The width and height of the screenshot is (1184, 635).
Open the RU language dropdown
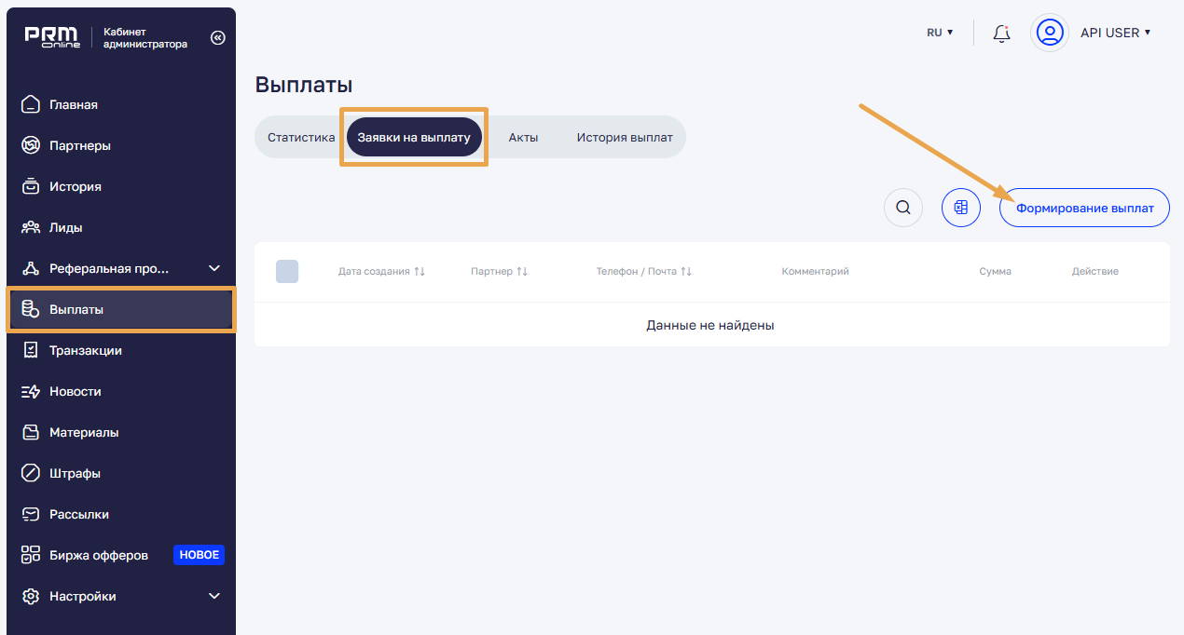(939, 33)
